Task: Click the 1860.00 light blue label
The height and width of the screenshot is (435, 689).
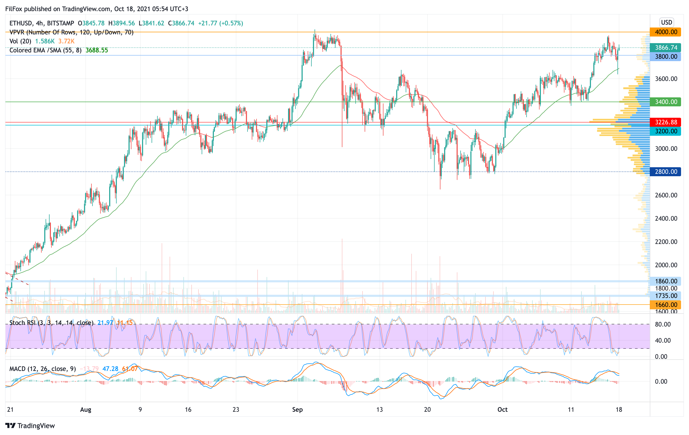Action: 665,281
